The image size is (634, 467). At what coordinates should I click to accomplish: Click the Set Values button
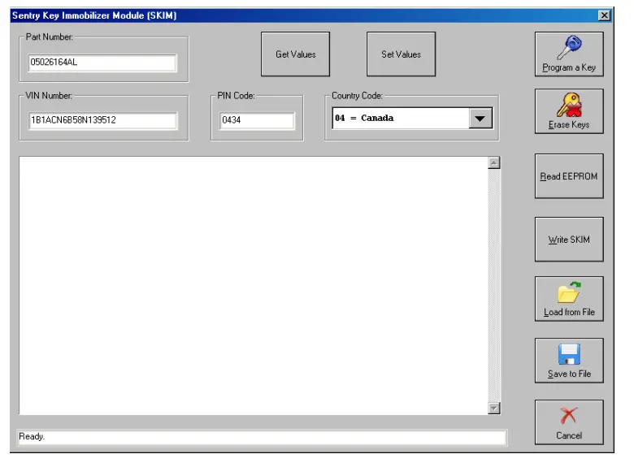pos(401,54)
